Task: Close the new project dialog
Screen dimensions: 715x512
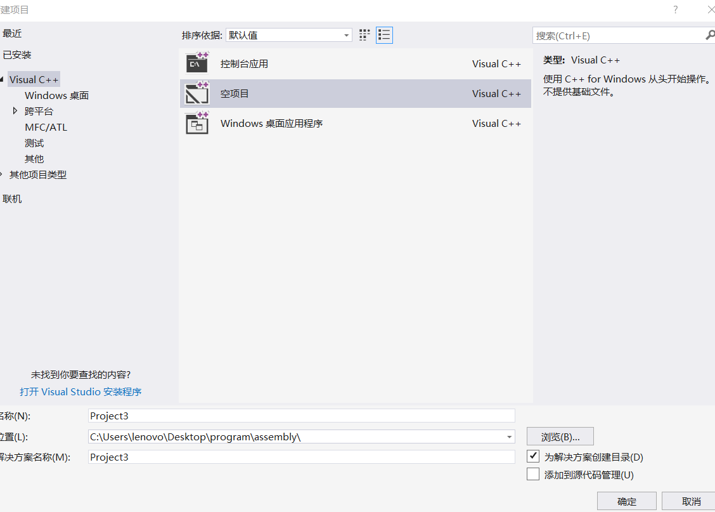Action: (711, 10)
